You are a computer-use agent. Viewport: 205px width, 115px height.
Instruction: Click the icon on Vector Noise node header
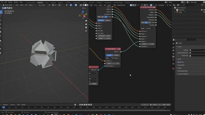pos(119,49)
